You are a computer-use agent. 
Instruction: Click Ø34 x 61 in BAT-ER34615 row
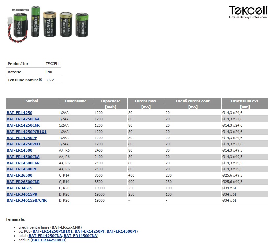[x=229, y=188]
